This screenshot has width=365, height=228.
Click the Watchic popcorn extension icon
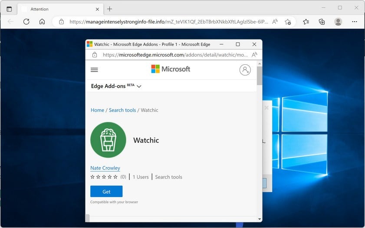click(108, 140)
